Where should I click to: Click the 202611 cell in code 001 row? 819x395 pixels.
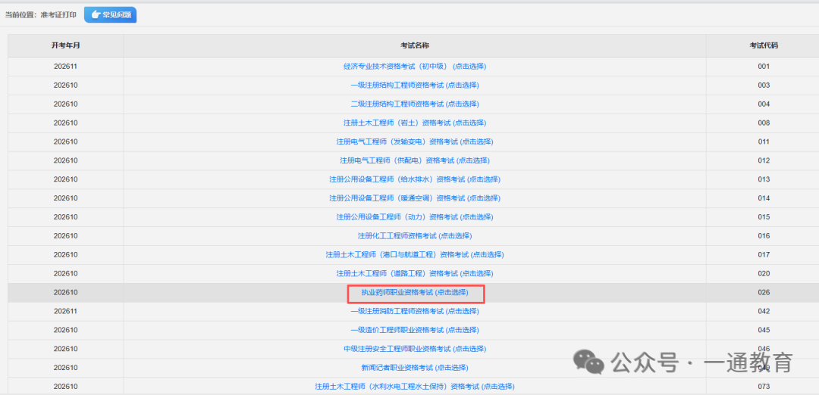coord(66,66)
